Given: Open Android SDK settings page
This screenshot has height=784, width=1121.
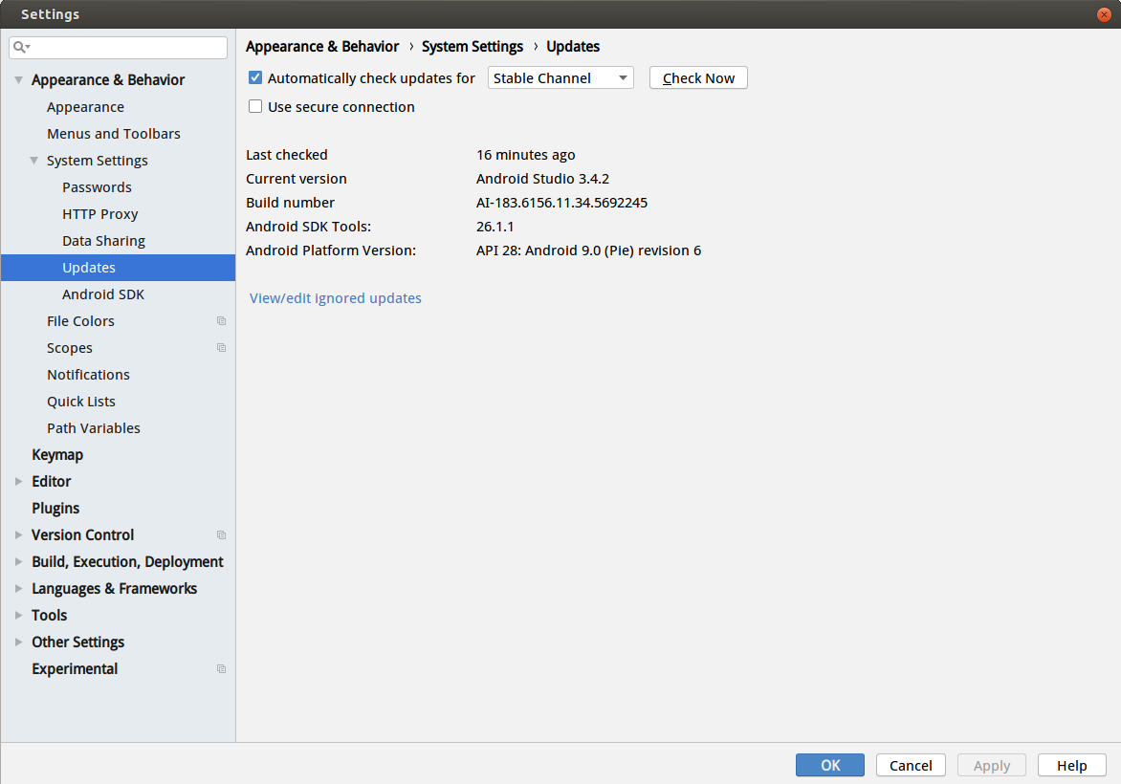Looking at the screenshot, I should click(x=103, y=294).
